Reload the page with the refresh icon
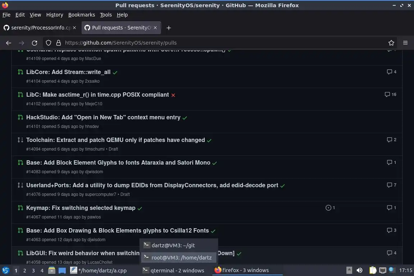414x276 pixels. click(x=34, y=43)
